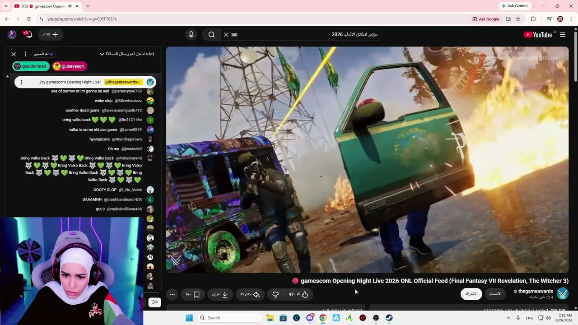Download the video
The width and height of the screenshot is (578, 325).
click(x=220, y=294)
